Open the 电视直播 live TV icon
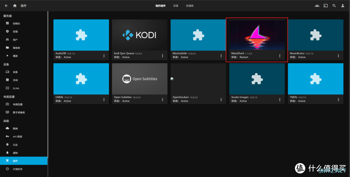The image size is (350, 177). pyautogui.click(x=7, y=104)
